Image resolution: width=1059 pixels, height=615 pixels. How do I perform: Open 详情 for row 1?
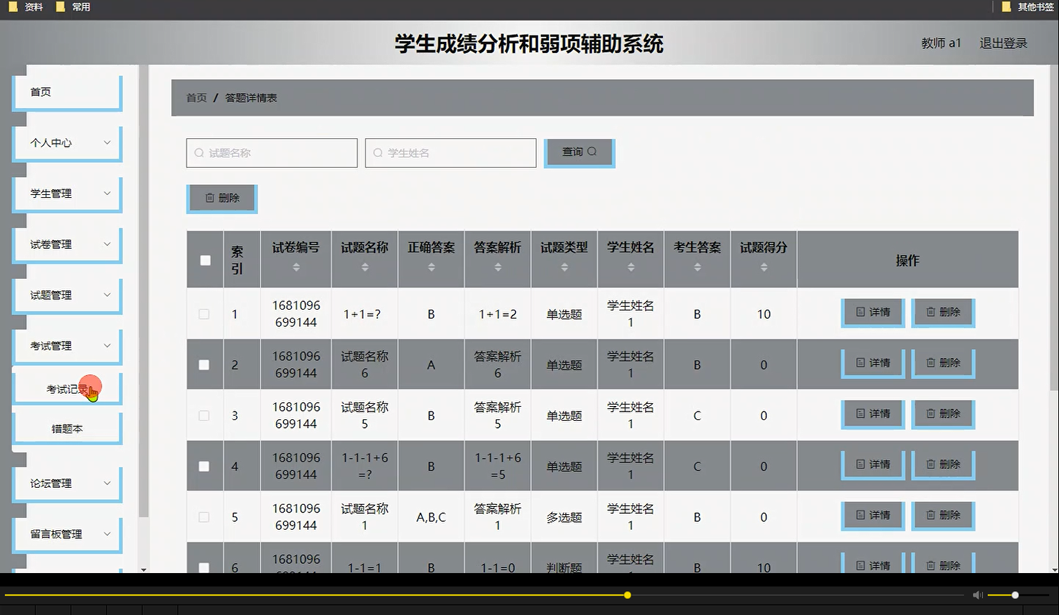873,312
